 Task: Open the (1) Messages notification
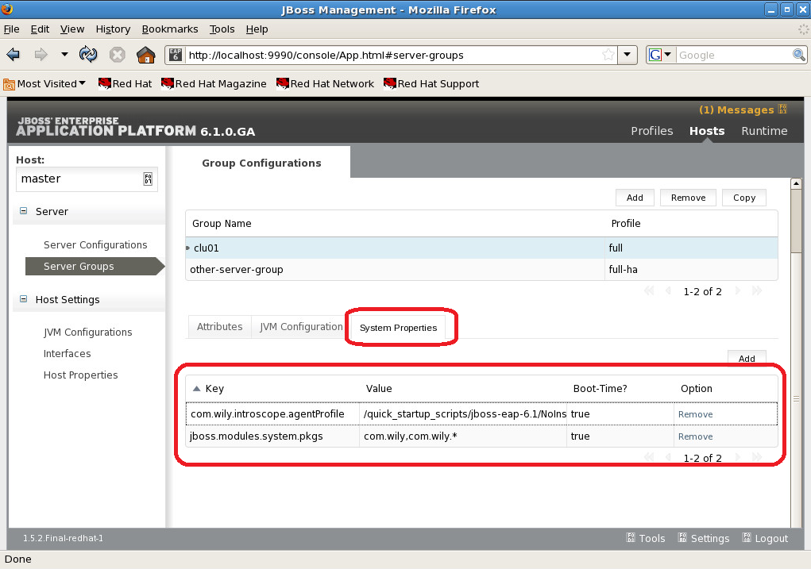pyautogui.click(x=736, y=110)
